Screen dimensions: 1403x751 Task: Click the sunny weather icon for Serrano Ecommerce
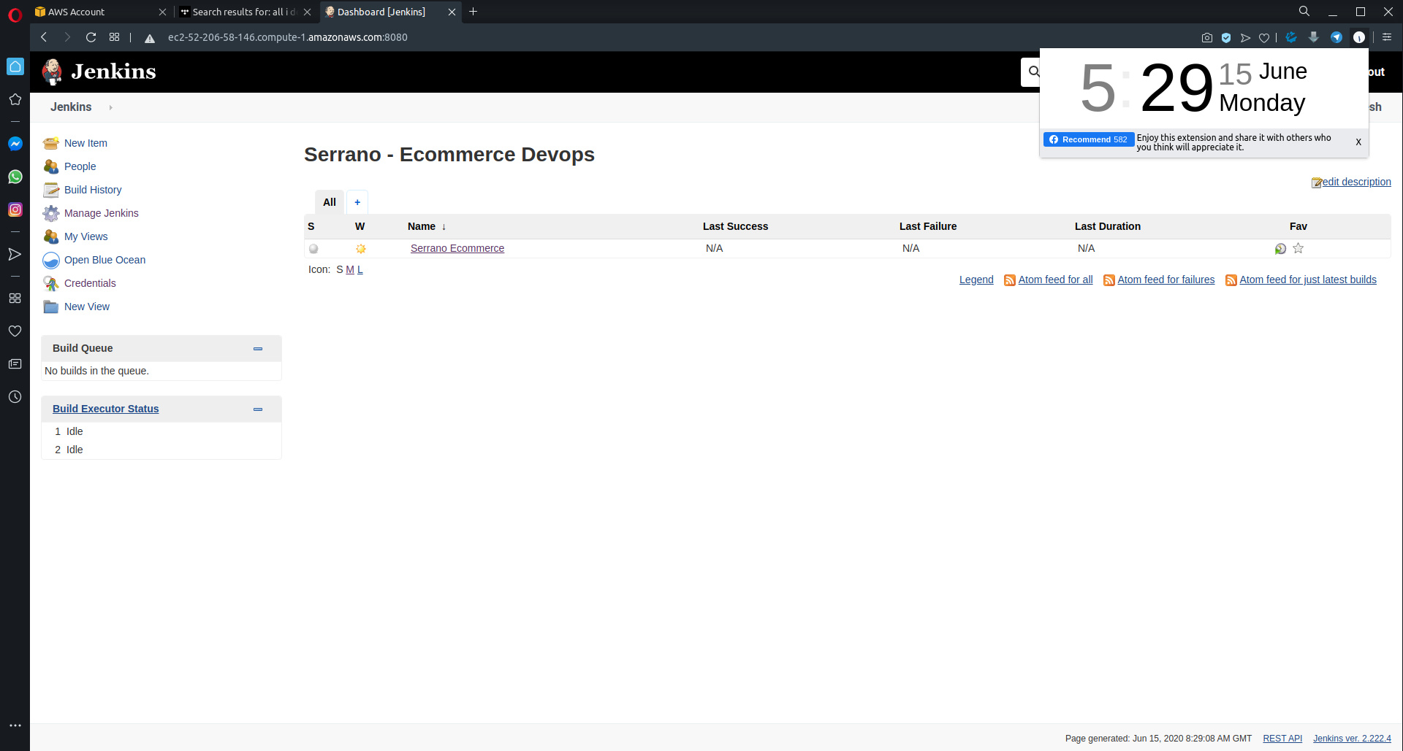point(361,249)
